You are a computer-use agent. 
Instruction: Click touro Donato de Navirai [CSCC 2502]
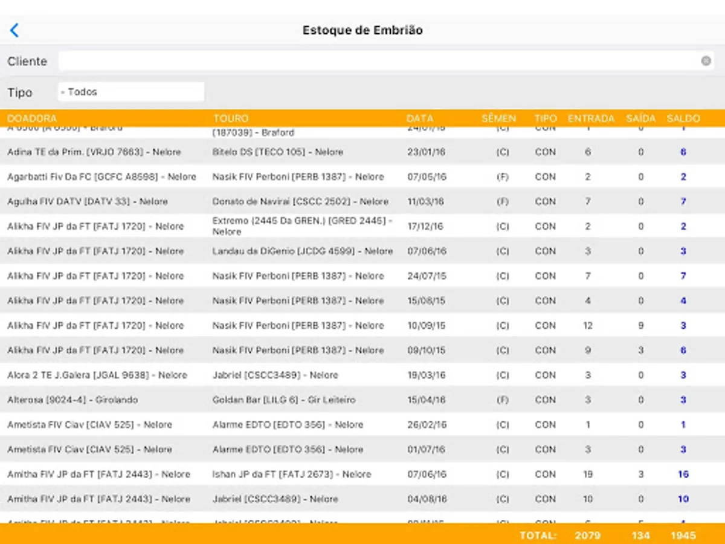click(x=300, y=201)
